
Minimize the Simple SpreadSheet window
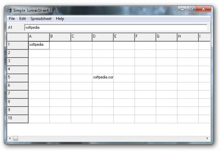pyautogui.click(x=182, y=9)
